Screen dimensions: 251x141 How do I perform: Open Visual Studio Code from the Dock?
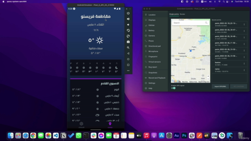56,136
